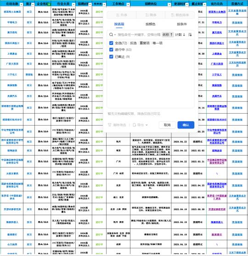Click the green active filter icon on 企业性质 column
Viewport: 248px width, 256px height.
(49, 5)
